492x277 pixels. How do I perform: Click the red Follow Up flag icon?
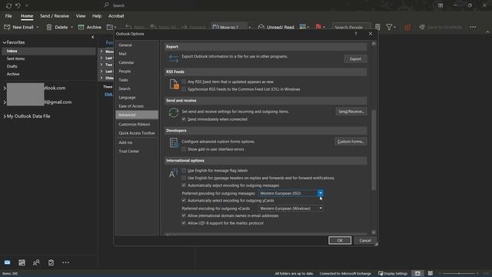[318, 27]
